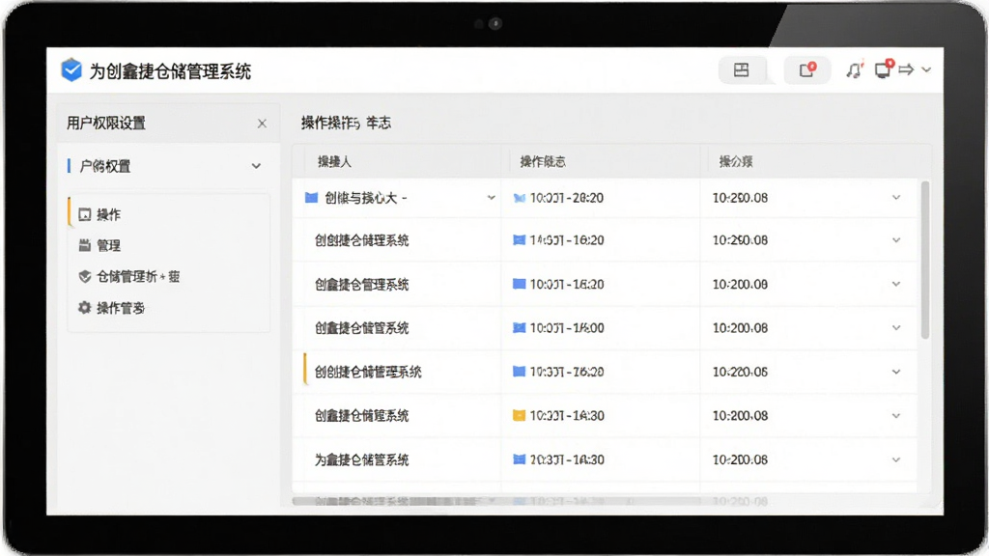
Task: Click the time value 10:331-76:20
Action: click(x=566, y=372)
